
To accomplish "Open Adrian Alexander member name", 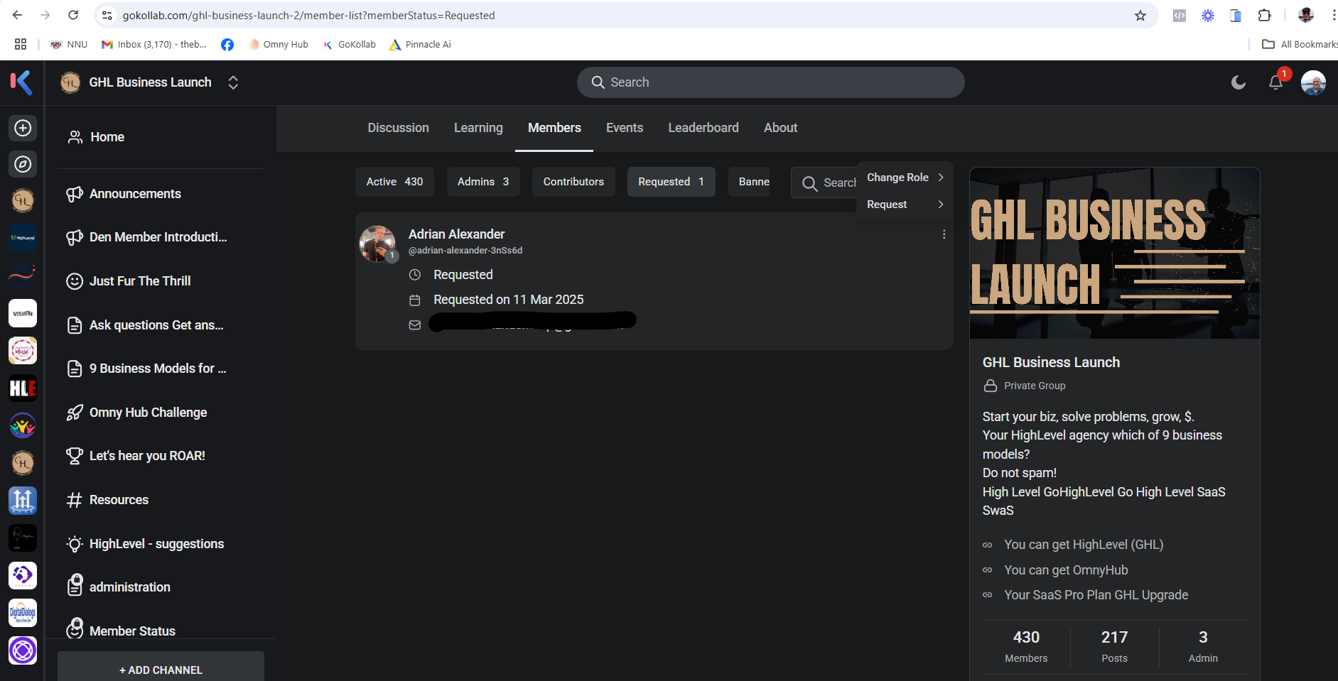I will (456, 234).
